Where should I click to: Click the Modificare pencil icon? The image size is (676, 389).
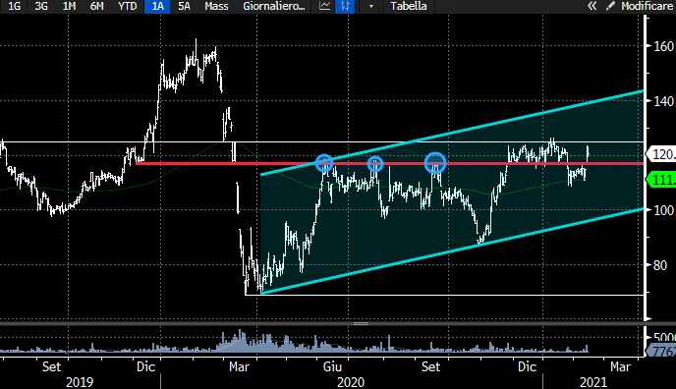pyautogui.click(x=610, y=6)
